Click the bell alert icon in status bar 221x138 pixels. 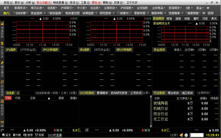point(181,135)
